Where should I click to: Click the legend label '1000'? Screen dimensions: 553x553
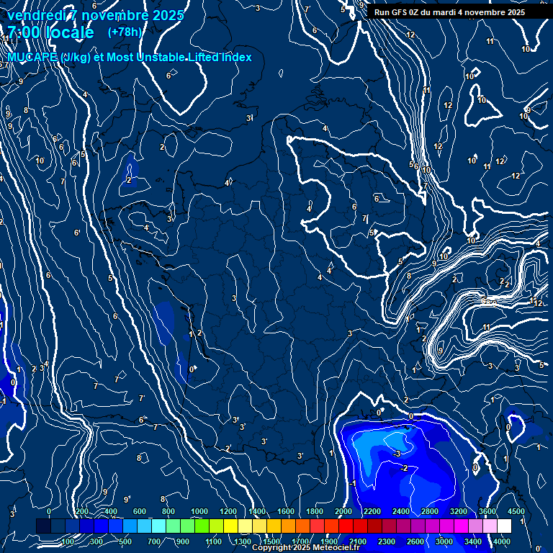coord(199,511)
